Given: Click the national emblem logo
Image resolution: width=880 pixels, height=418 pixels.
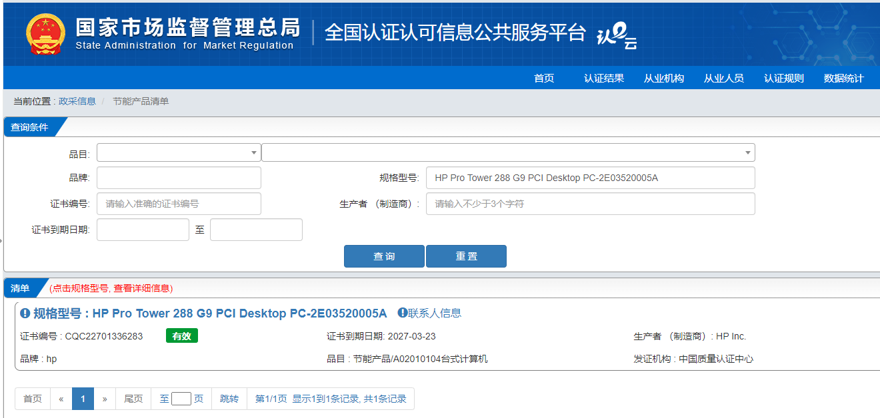Looking at the screenshot, I should coord(46,34).
